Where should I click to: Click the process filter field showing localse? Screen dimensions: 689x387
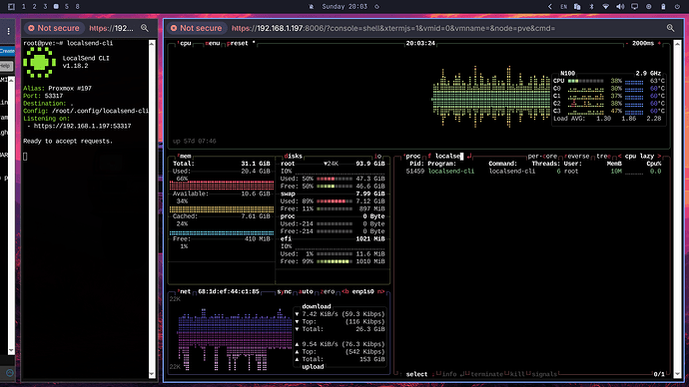pos(449,157)
